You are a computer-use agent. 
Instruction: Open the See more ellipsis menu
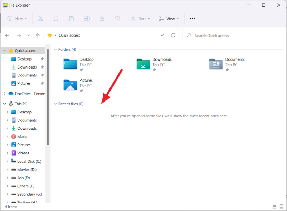pos(192,18)
